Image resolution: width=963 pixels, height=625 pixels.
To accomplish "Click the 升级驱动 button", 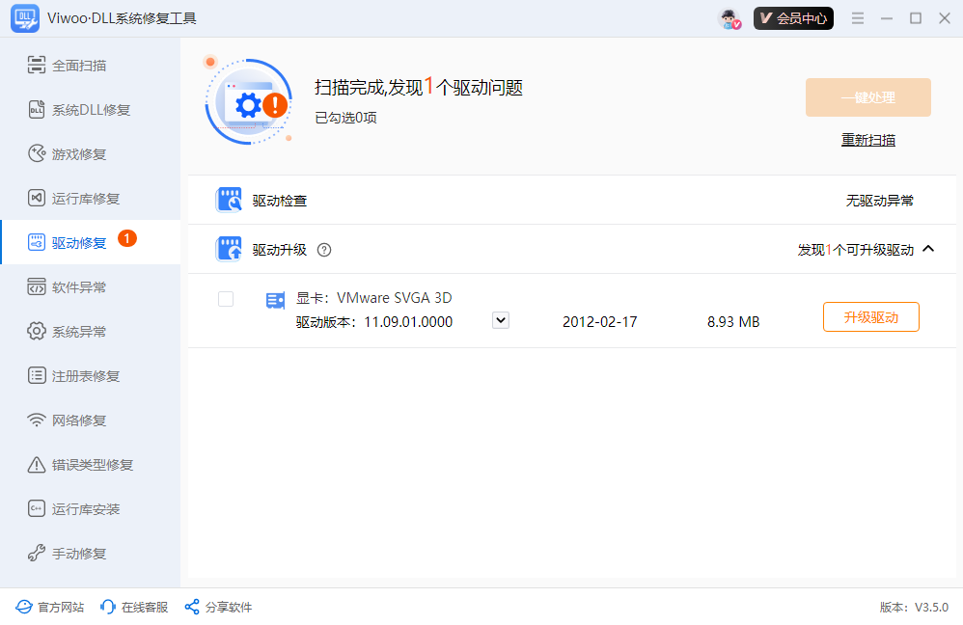I will (870, 316).
